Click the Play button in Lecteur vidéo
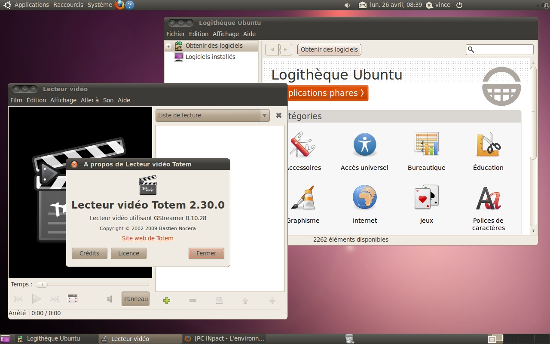550x344 pixels. click(37, 299)
